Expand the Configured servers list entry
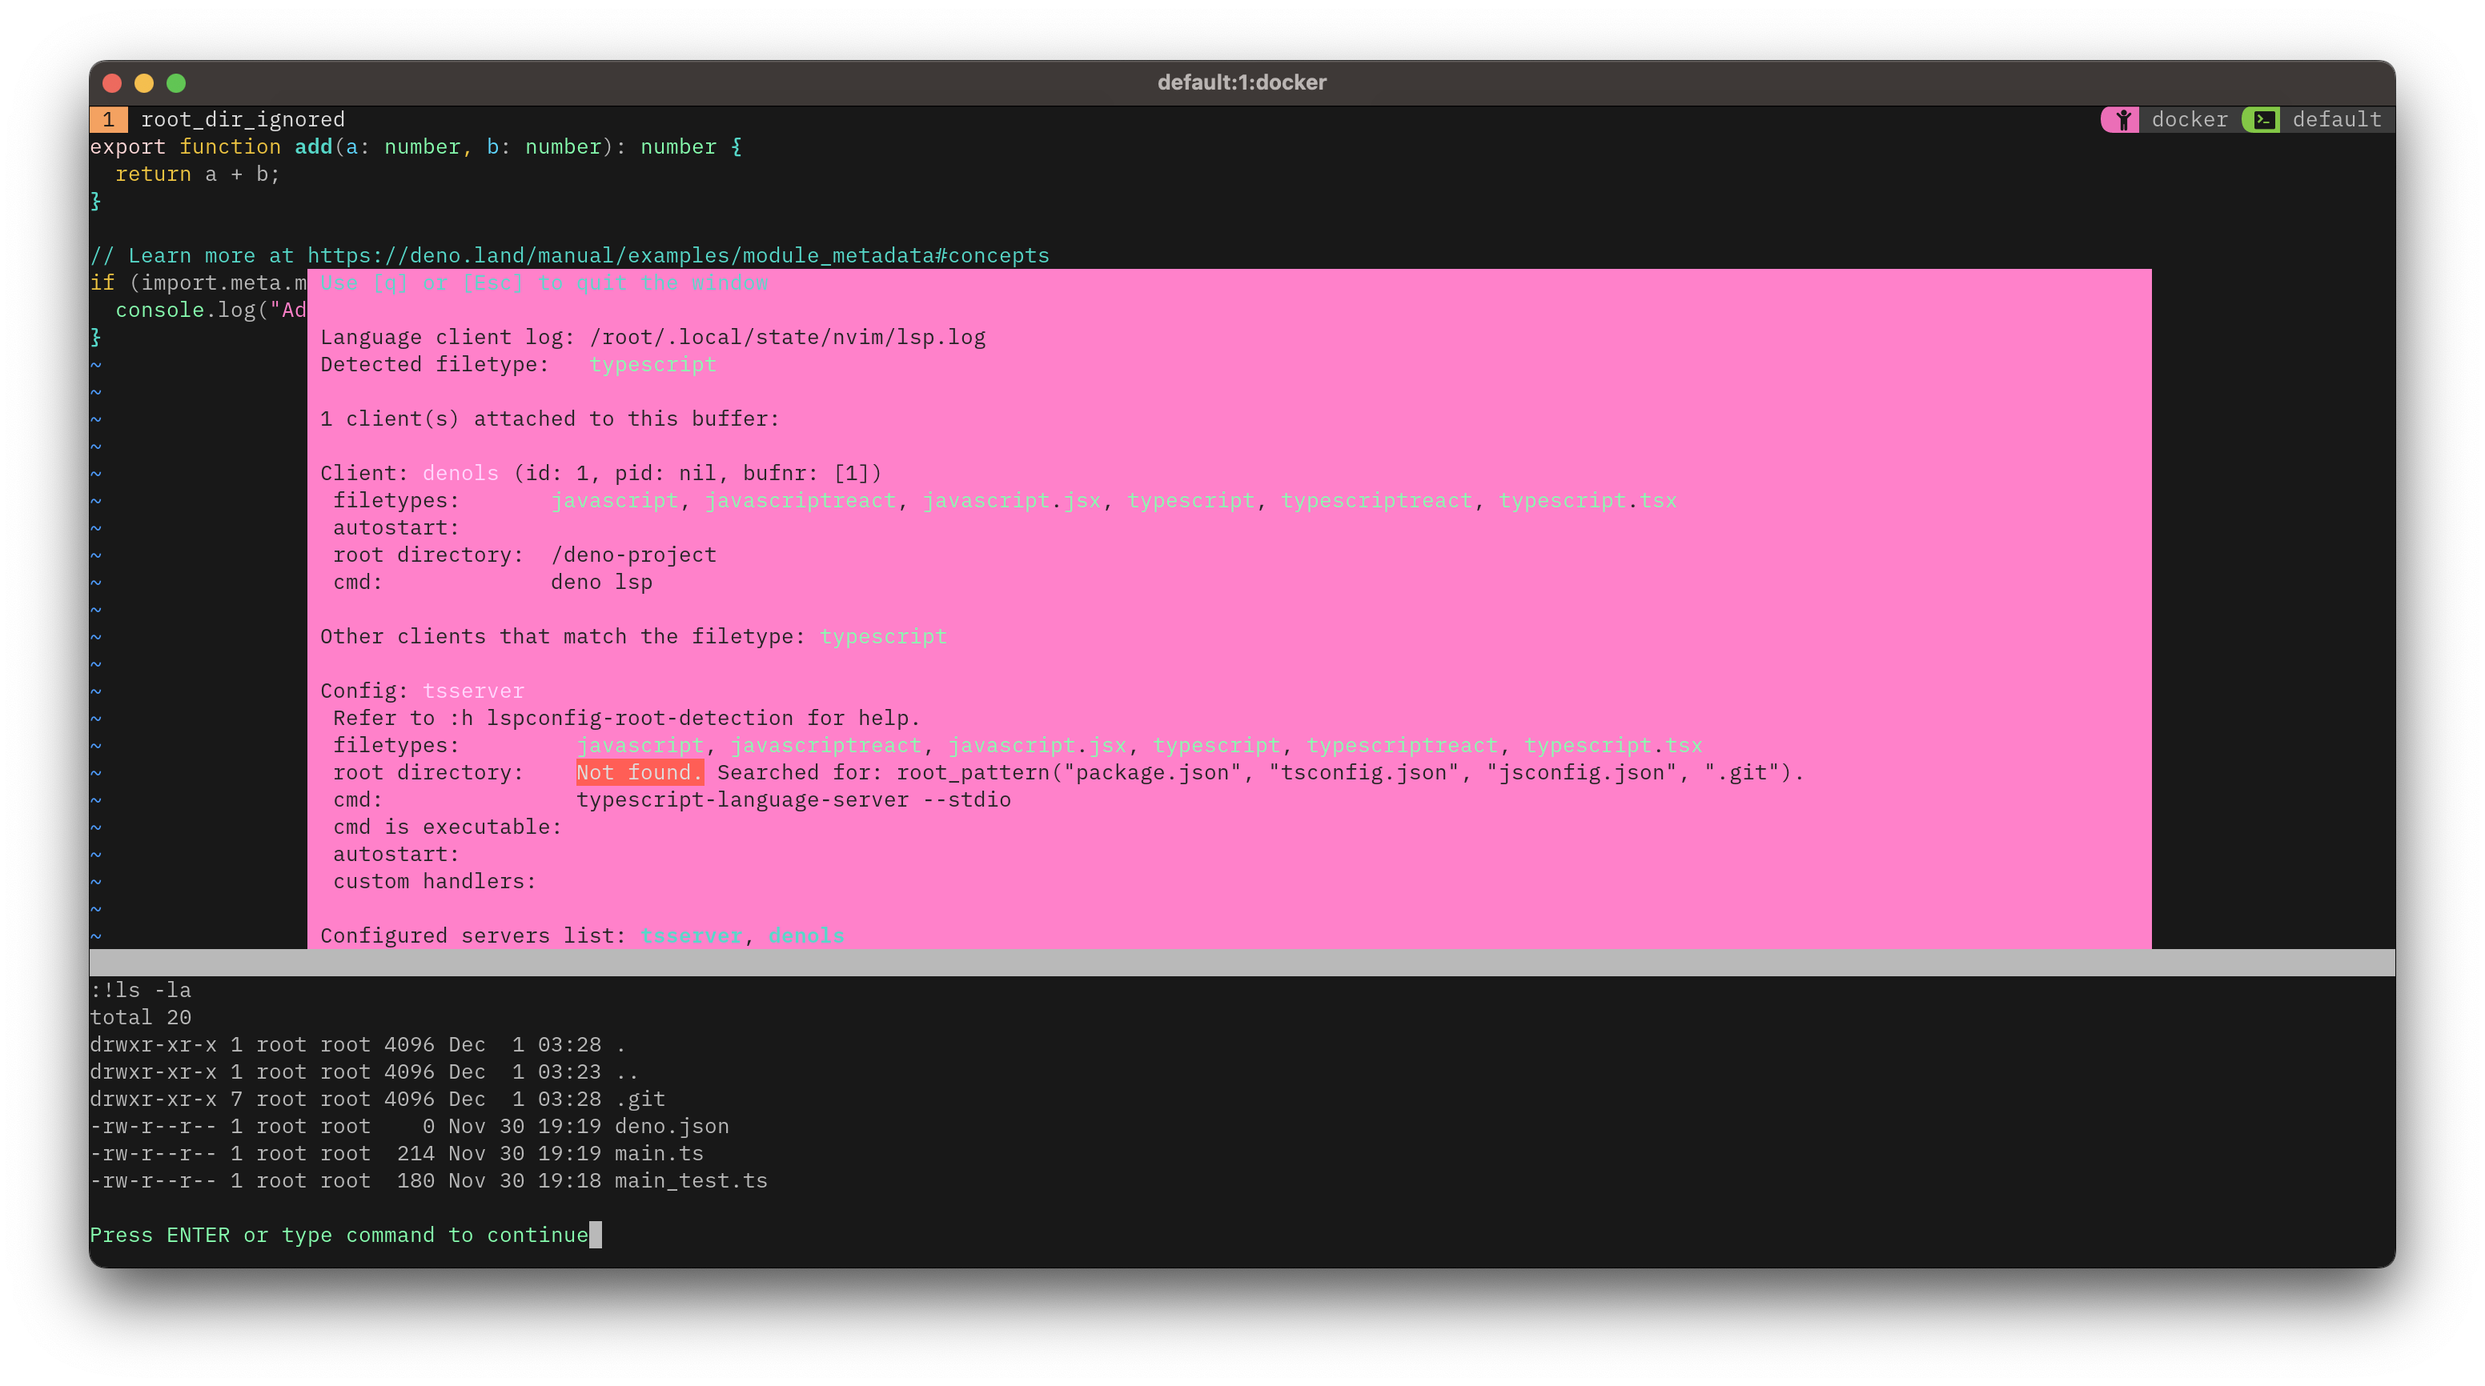The image size is (2485, 1386). 472,935
